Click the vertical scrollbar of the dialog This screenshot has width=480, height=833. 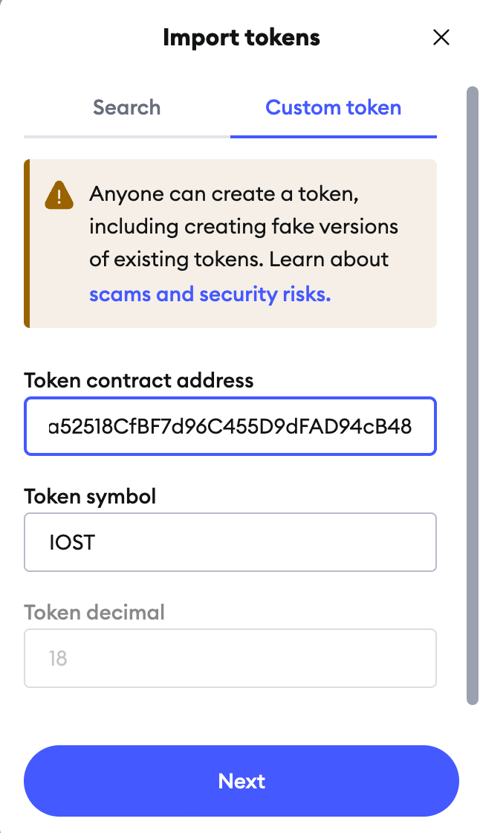point(473,396)
